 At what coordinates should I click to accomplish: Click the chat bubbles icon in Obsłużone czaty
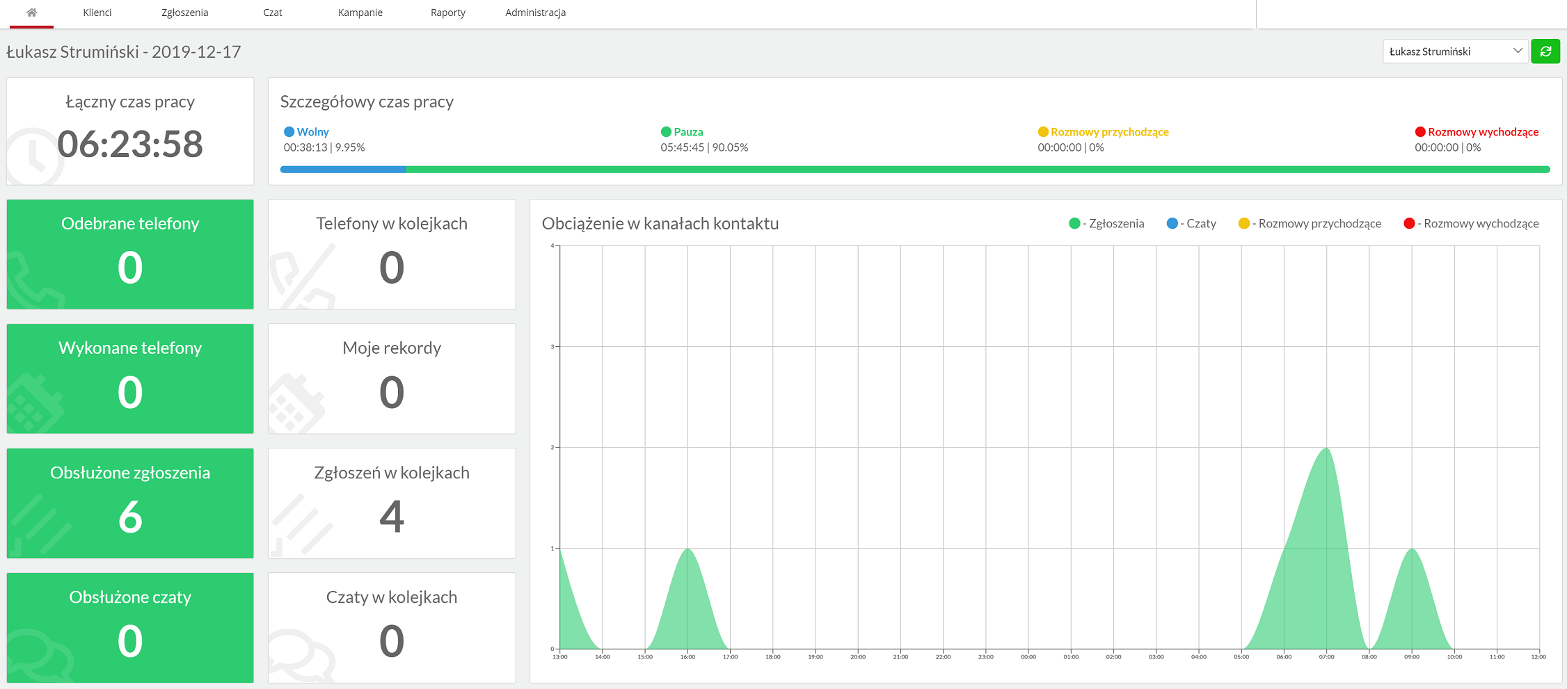point(40,656)
